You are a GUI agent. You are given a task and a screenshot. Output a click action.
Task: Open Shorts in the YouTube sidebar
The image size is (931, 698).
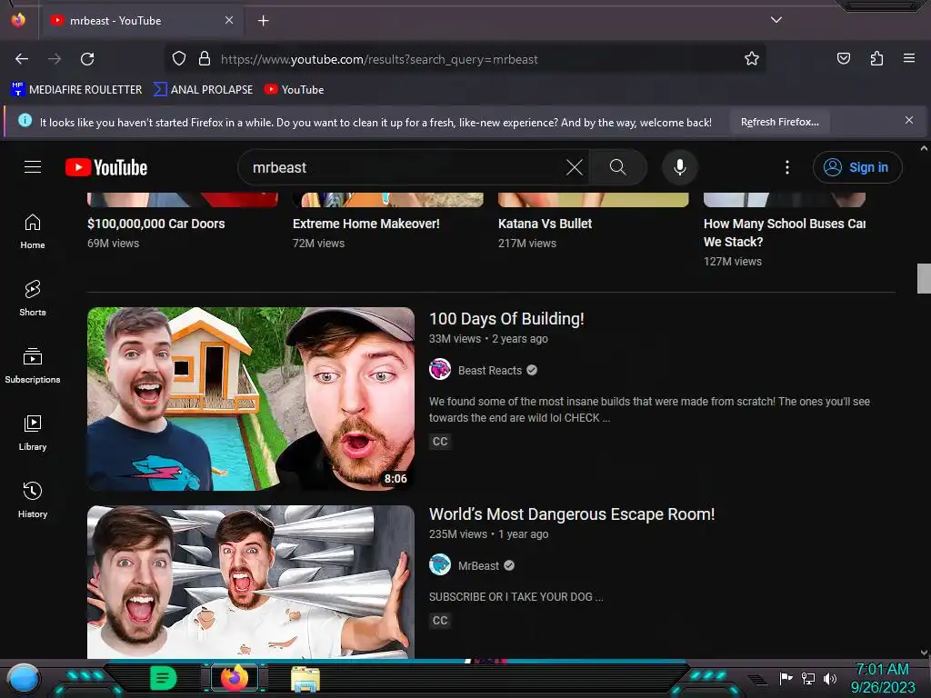click(x=33, y=298)
